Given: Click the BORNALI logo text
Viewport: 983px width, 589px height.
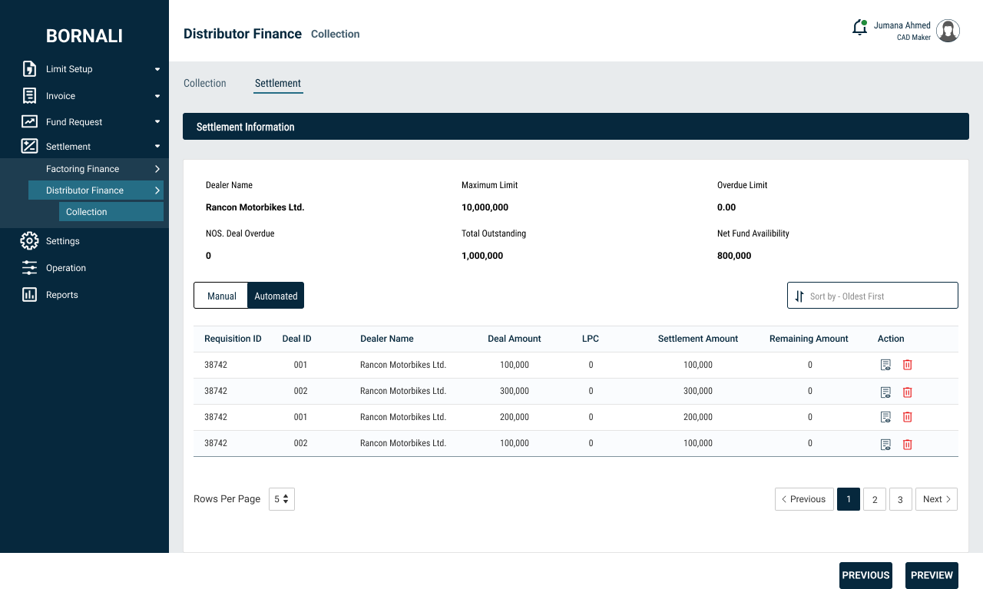Looking at the screenshot, I should tap(84, 36).
